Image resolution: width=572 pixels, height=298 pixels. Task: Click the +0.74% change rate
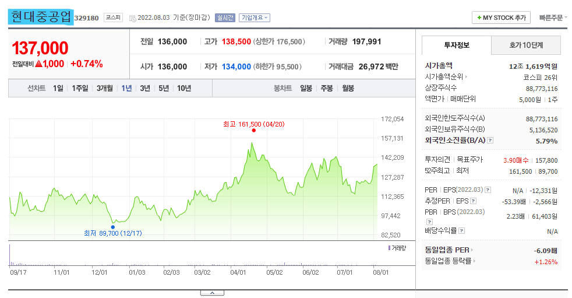86,64
